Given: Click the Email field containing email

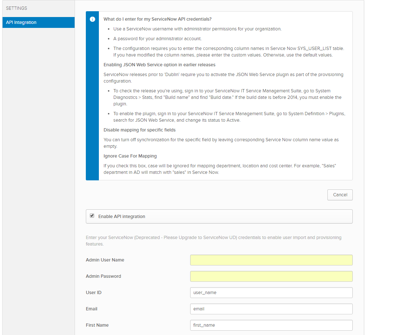Looking at the screenshot, I should tap(271, 309).
